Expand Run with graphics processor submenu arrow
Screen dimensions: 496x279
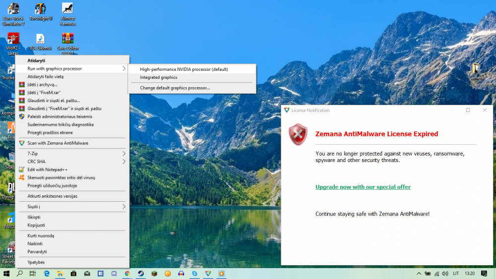click(x=124, y=68)
